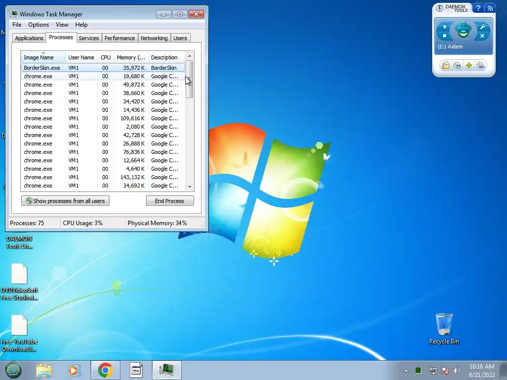The width and height of the screenshot is (507, 380).
Task: Switch to Google Chrome in taskbar
Action: [x=105, y=370]
